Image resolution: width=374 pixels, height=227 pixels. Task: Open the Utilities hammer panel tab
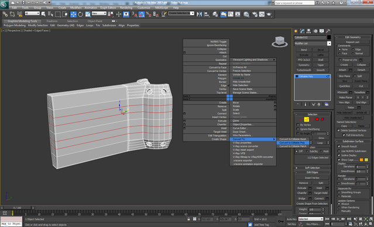click(x=328, y=31)
